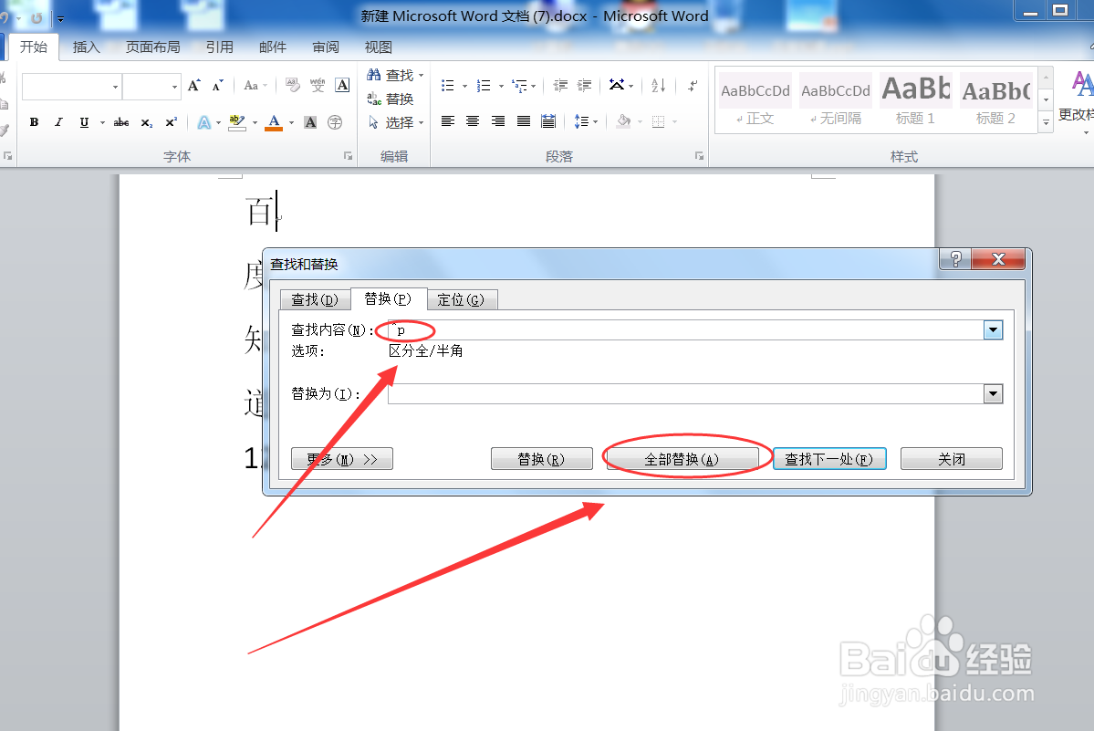Screen dimensions: 1094x731
Task: Click the More options button
Action: [x=342, y=459]
